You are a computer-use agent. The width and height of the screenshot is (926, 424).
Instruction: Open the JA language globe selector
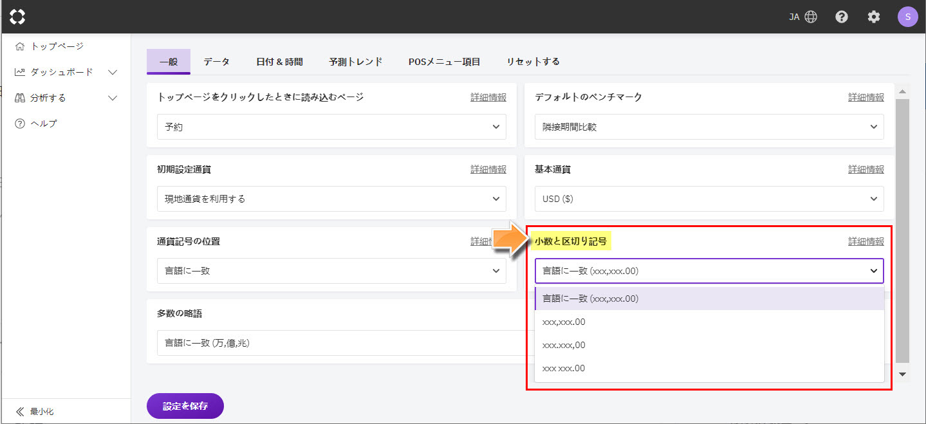coord(803,17)
